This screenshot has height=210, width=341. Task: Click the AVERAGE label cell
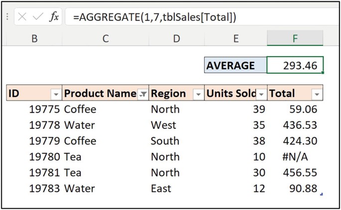235,65
